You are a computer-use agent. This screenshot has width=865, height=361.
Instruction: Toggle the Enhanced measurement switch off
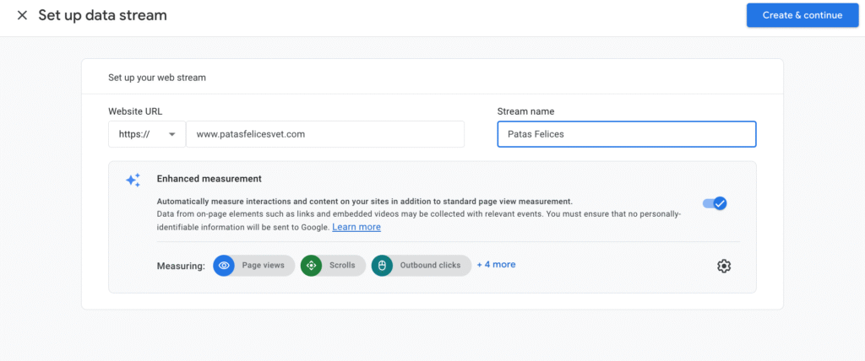[x=715, y=203]
